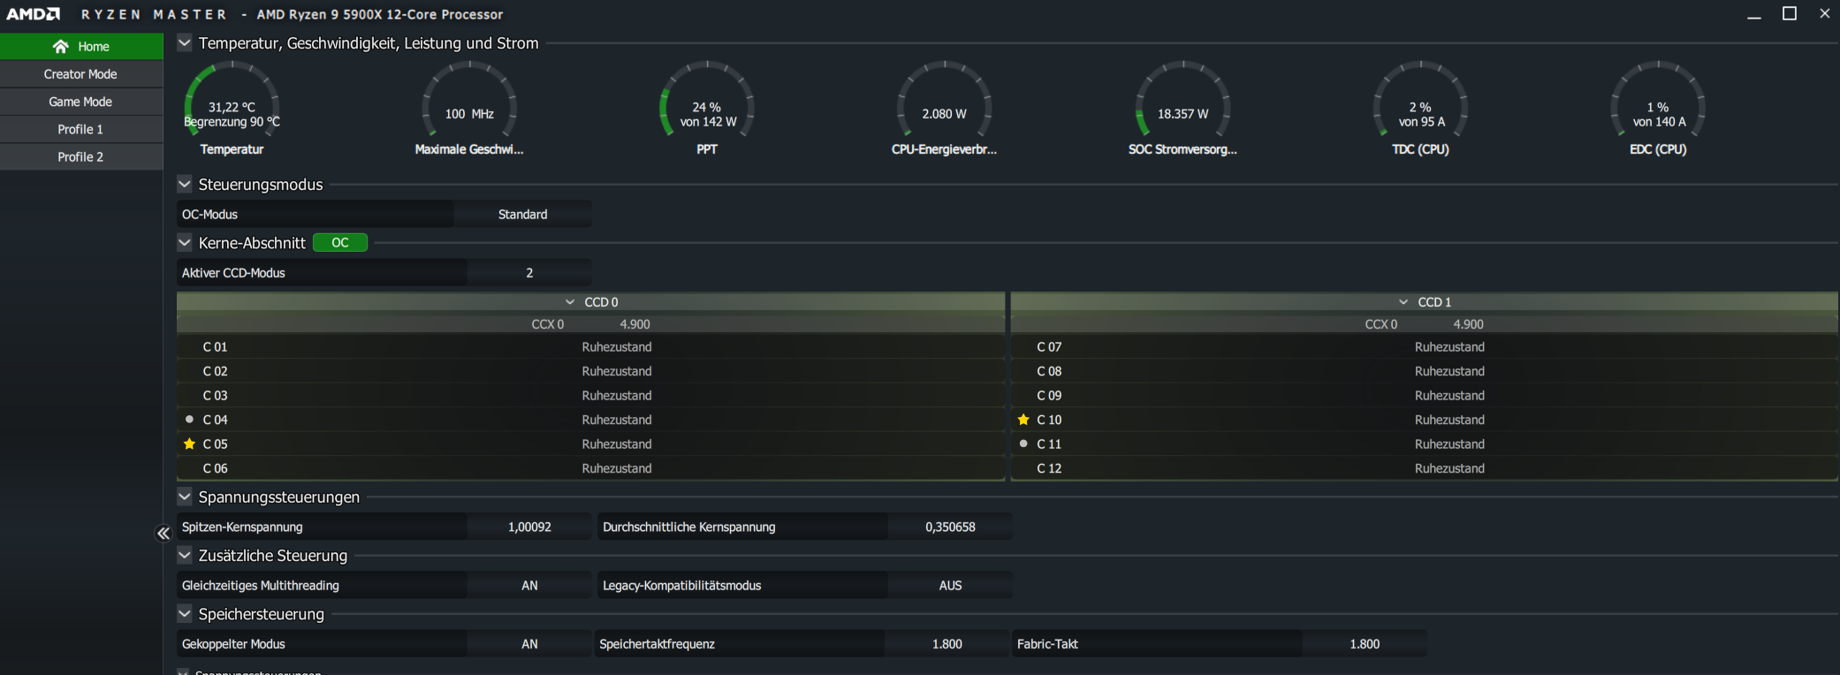1840x675 pixels.
Task: Select core row C 06
Action: (x=590, y=468)
